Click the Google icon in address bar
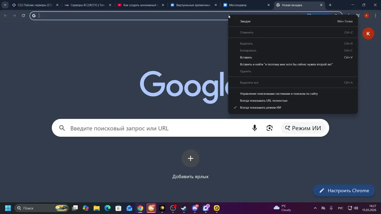This screenshot has width=381, height=214. point(34,16)
